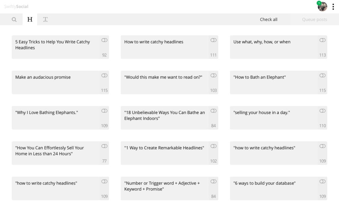Image resolution: width=339 pixels, height=212 pixels.
Task: Switch to the headlines H tab
Action: coord(30,20)
